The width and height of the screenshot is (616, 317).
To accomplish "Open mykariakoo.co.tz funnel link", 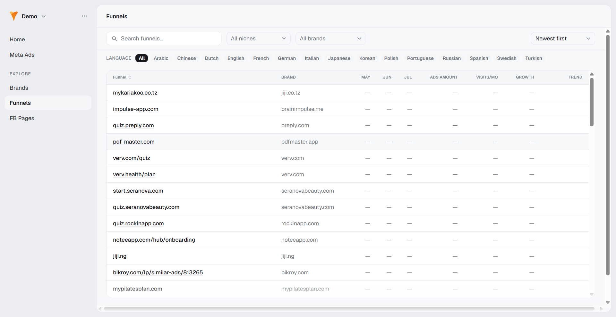I will 135,93.
